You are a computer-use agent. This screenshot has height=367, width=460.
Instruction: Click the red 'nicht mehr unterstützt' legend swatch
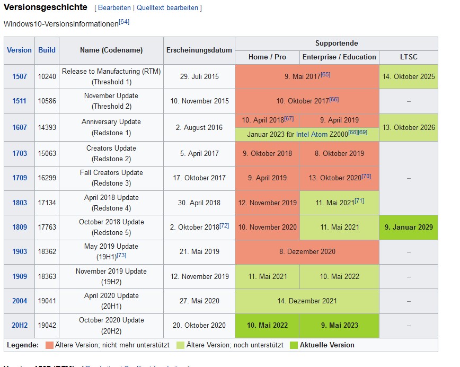49,345
